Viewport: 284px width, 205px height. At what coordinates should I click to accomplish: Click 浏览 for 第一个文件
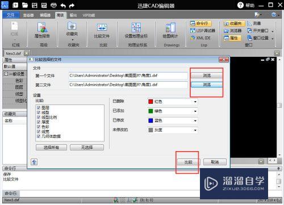click(207, 76)
